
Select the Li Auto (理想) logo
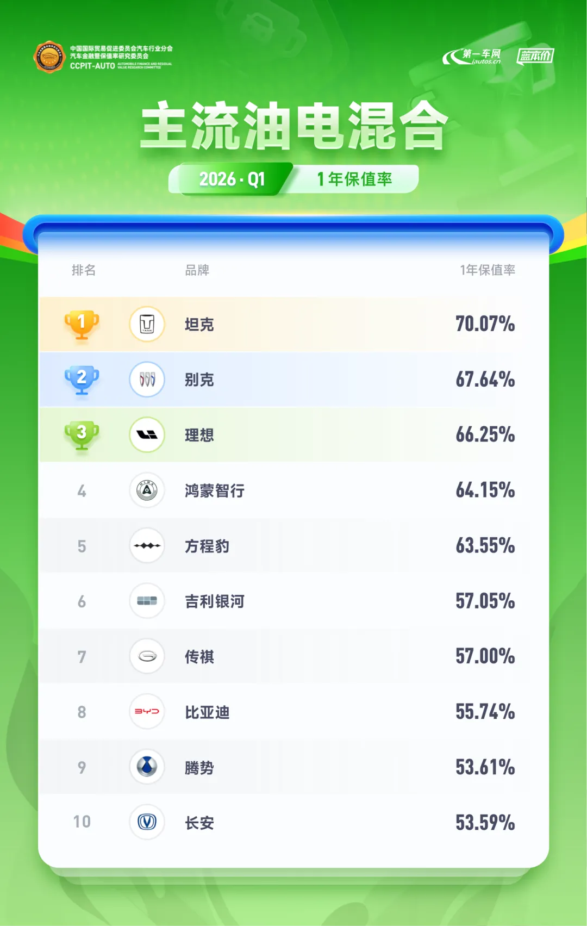[147, 434]
